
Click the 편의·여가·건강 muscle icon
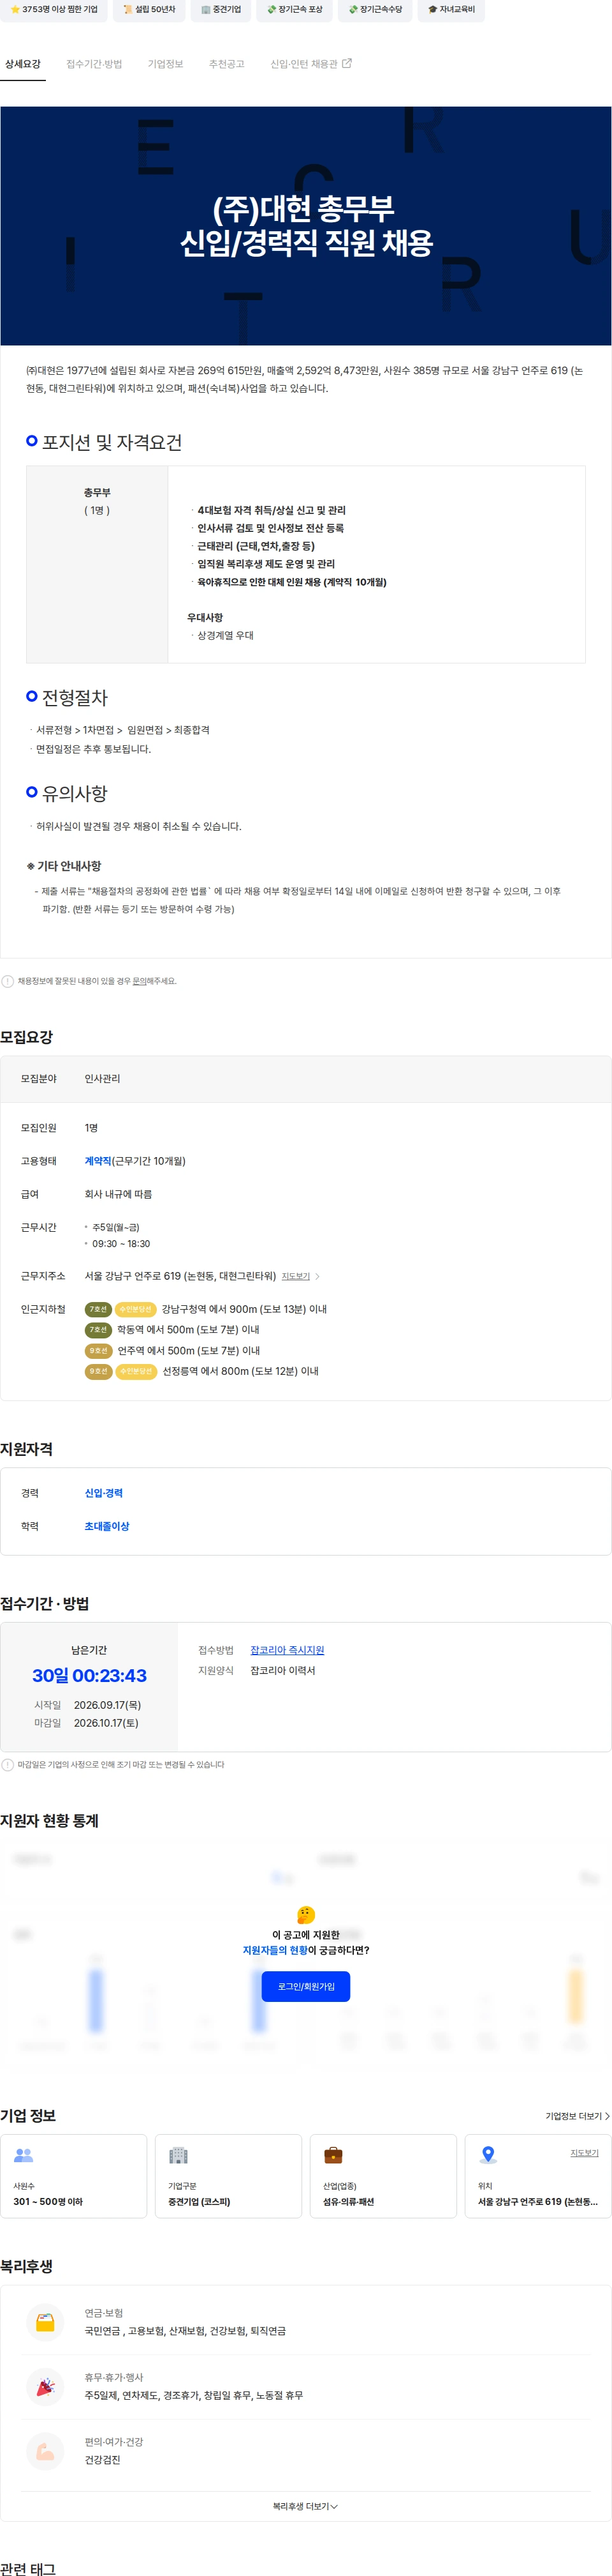pos(45,2451)
